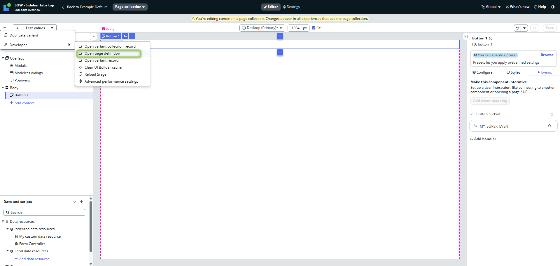The width and height of the screenshot is (560, 266).
Task: Click the plus icon above Button 1
Action: click(280, 36)
